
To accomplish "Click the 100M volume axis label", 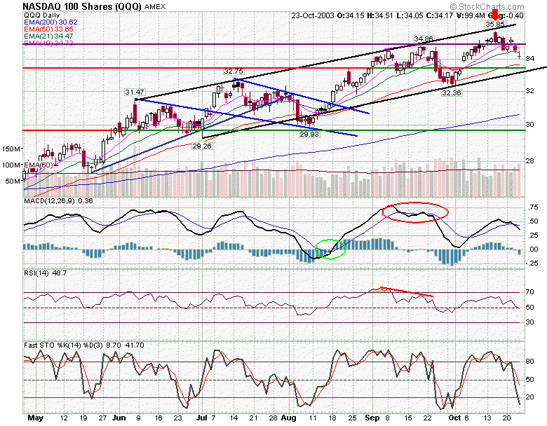I will (x=11, y=165).
